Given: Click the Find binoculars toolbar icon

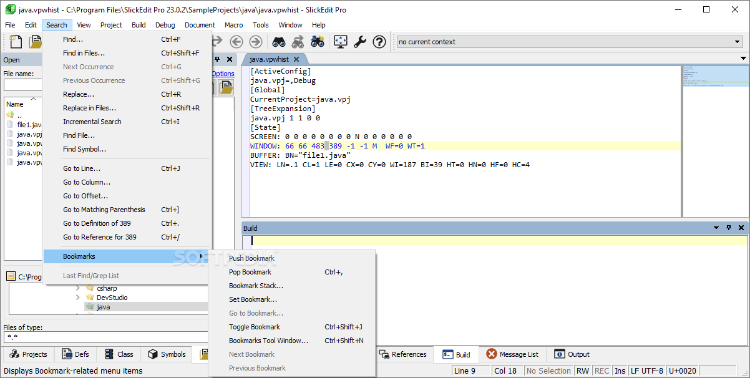Looking at the screenshot, I should pos(279,42).
